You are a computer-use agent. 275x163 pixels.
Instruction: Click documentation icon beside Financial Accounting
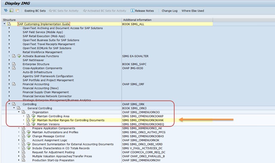pos(14,84)
